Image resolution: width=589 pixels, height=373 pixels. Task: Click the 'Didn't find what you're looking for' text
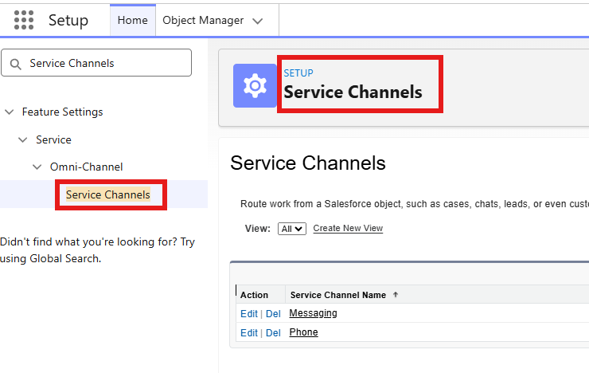97,250
